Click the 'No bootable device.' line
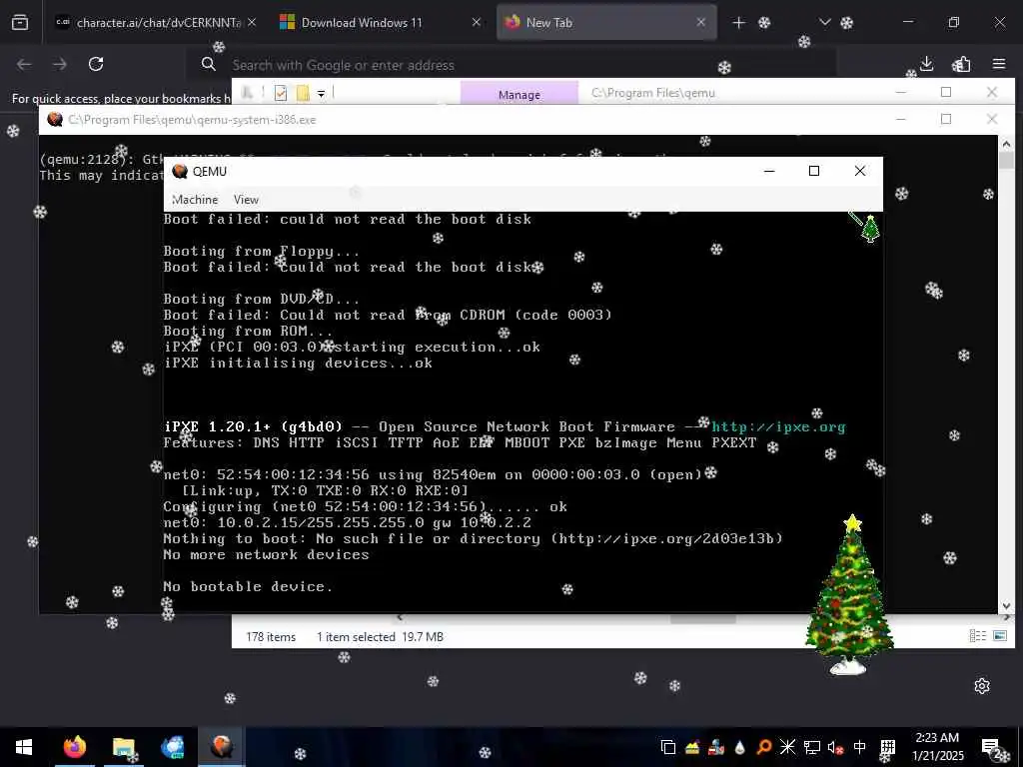This screenshot has width=1023, height=767. point(248,586)
